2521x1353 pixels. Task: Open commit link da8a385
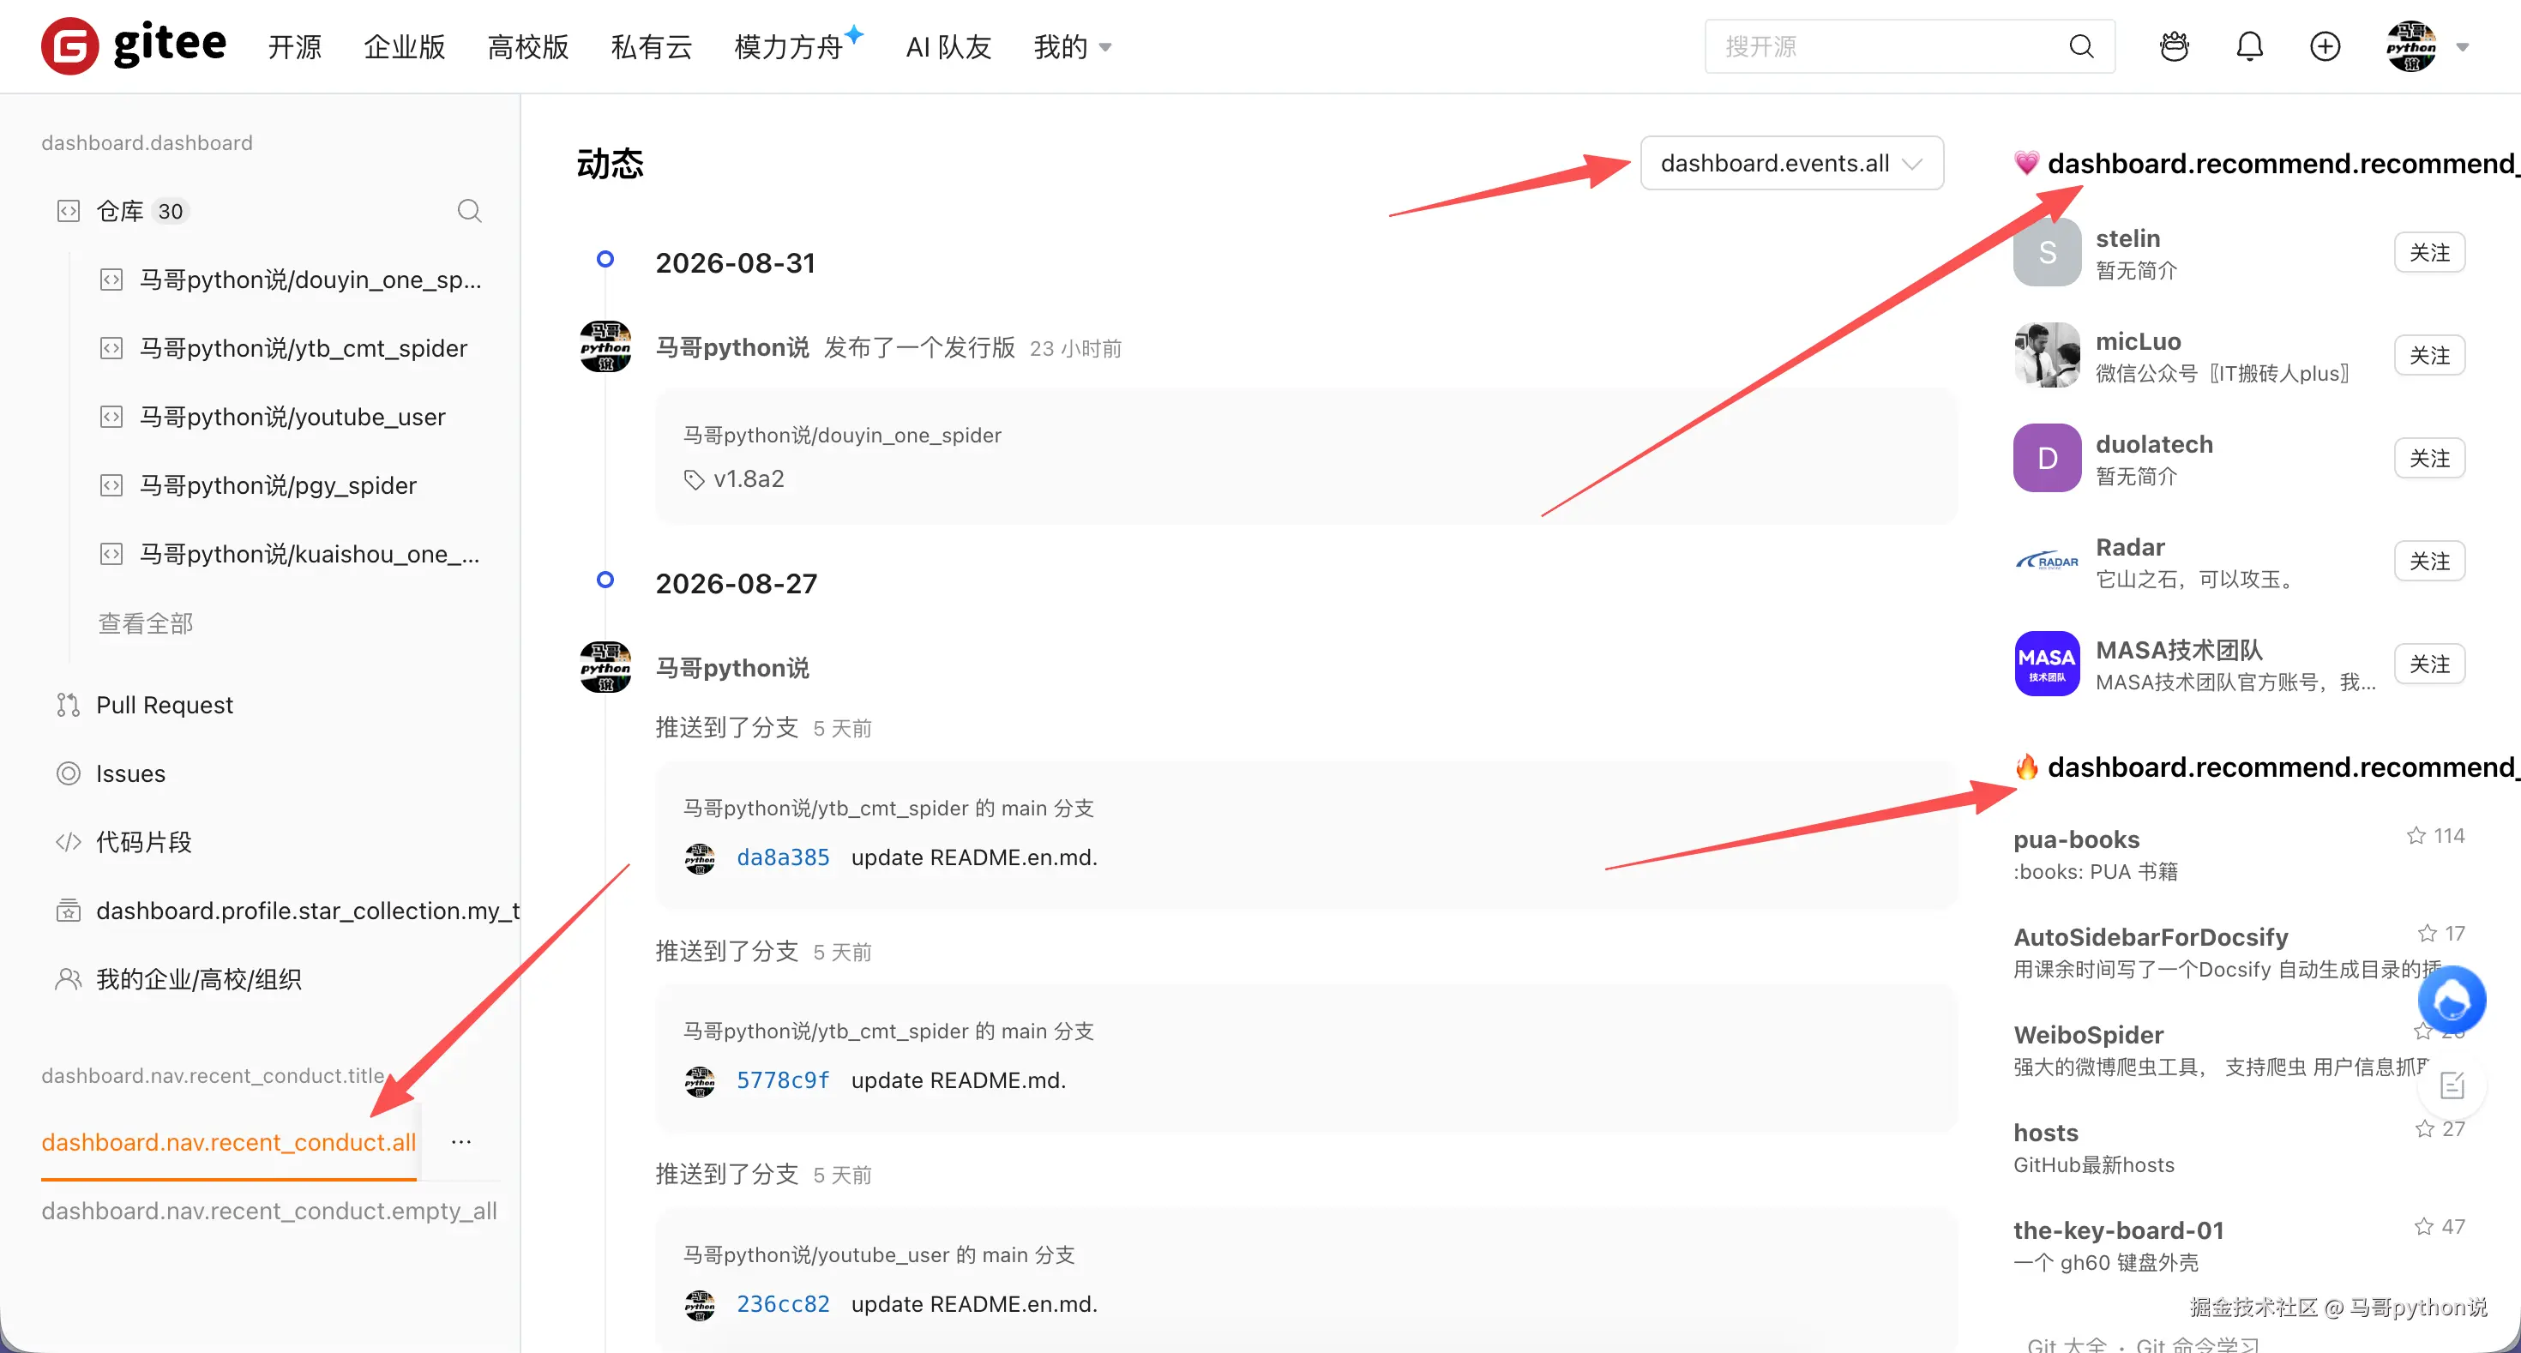782,857
